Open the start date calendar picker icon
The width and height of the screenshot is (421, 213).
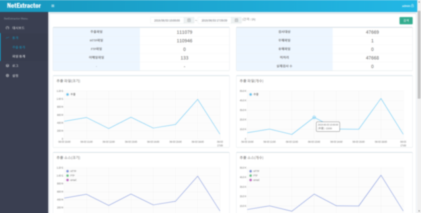click(189, 20)
